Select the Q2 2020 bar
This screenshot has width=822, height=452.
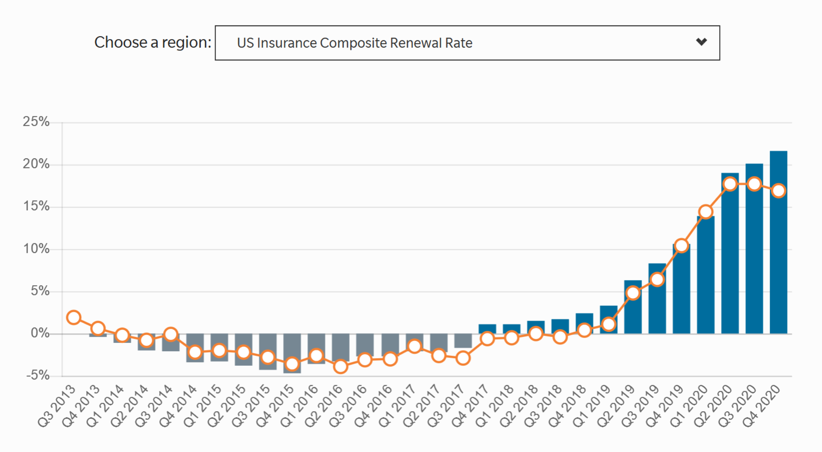pos(729,262)
